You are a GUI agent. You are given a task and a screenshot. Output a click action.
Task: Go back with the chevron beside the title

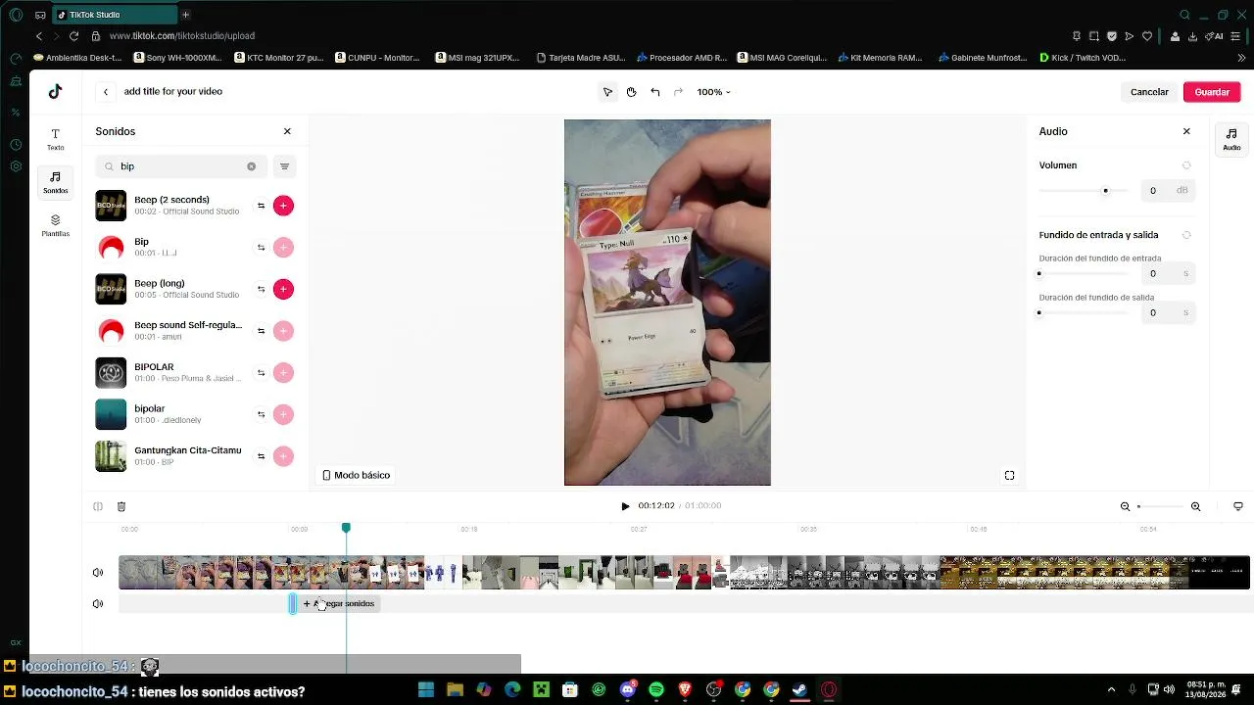[x=106, y=92]
